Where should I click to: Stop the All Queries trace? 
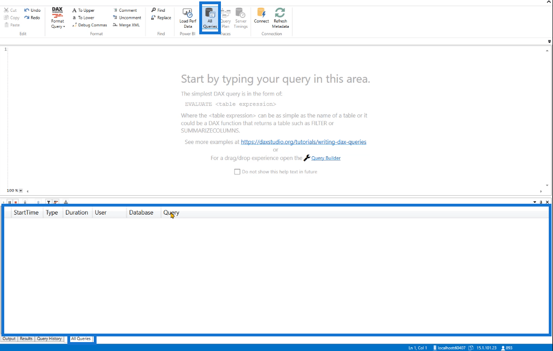point(16,202)
